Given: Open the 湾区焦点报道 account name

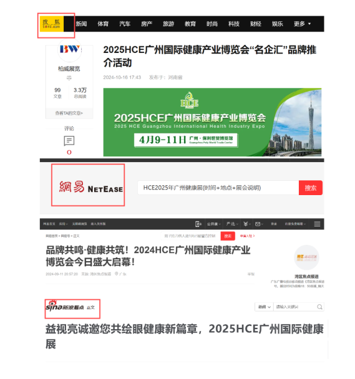Looking at the screenshot, I should coord(306,276).
